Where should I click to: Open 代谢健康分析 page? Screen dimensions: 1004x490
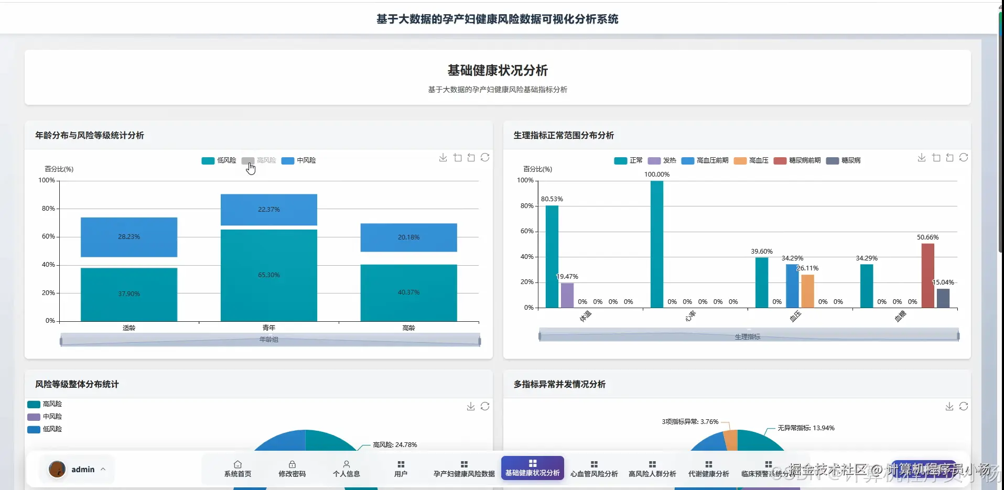click(x=708, y=469)
